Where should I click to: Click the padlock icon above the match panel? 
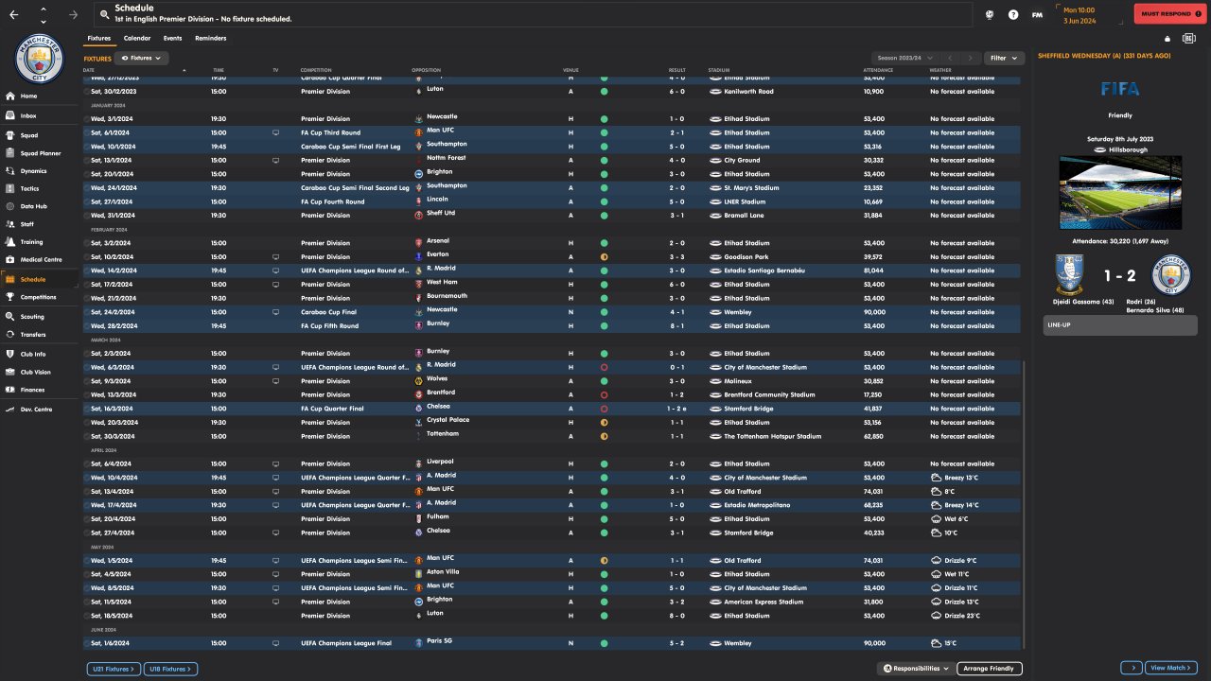click(x=1167, y=39)
